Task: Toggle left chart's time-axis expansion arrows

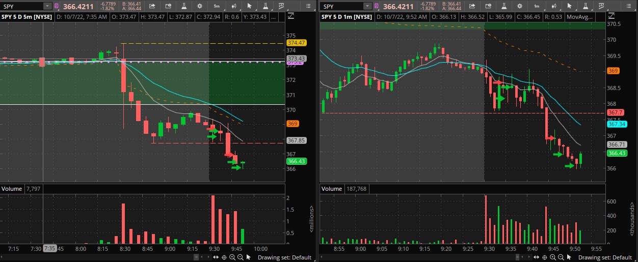Action: tap(216, 257)
